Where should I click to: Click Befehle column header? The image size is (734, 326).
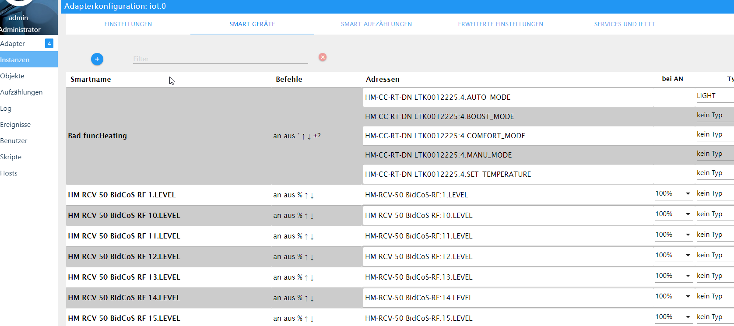(289, 79)
